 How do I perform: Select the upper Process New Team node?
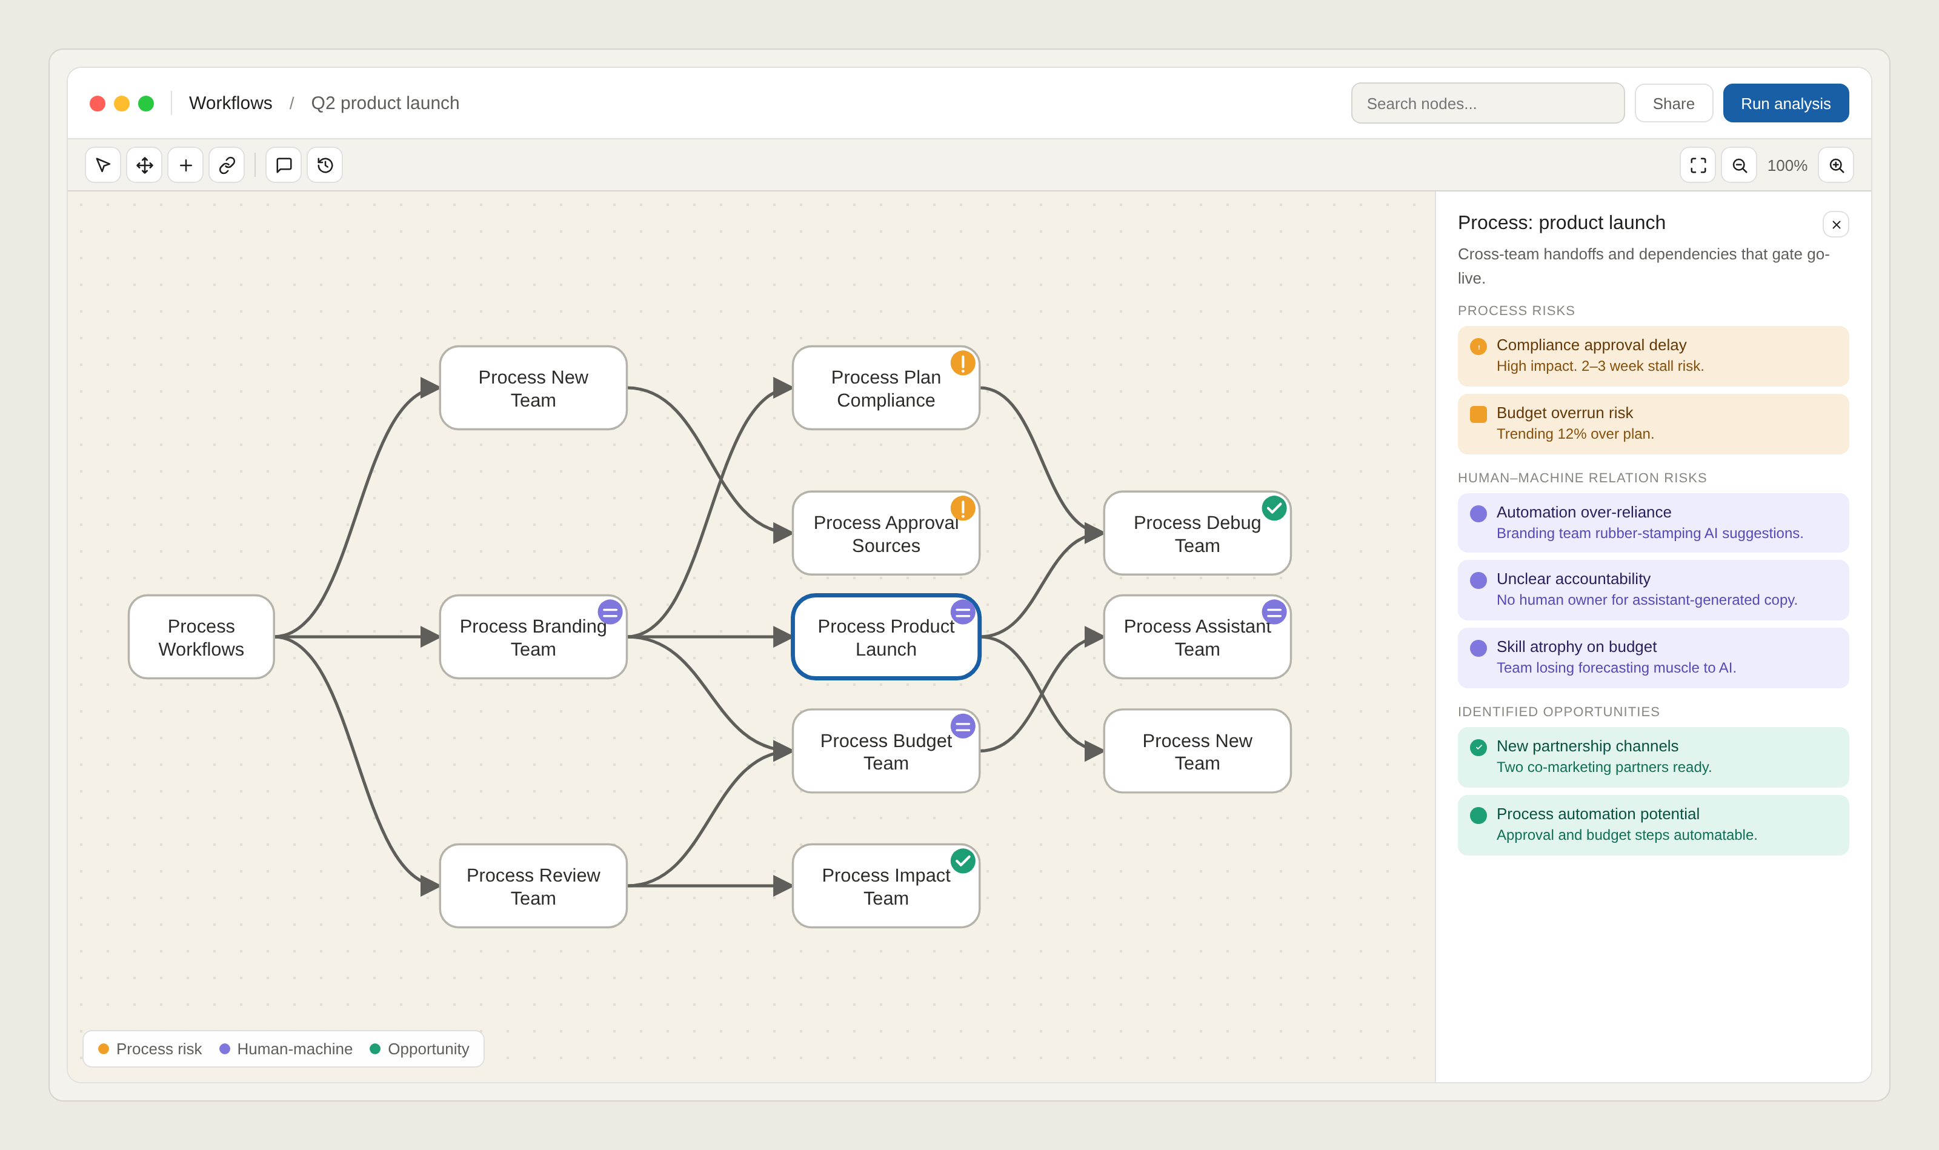(x=533, y=388)
